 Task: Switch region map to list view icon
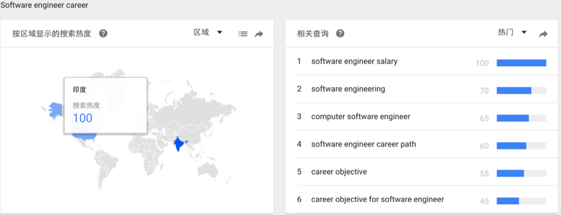pyautogui.click(x=243, y=34)
